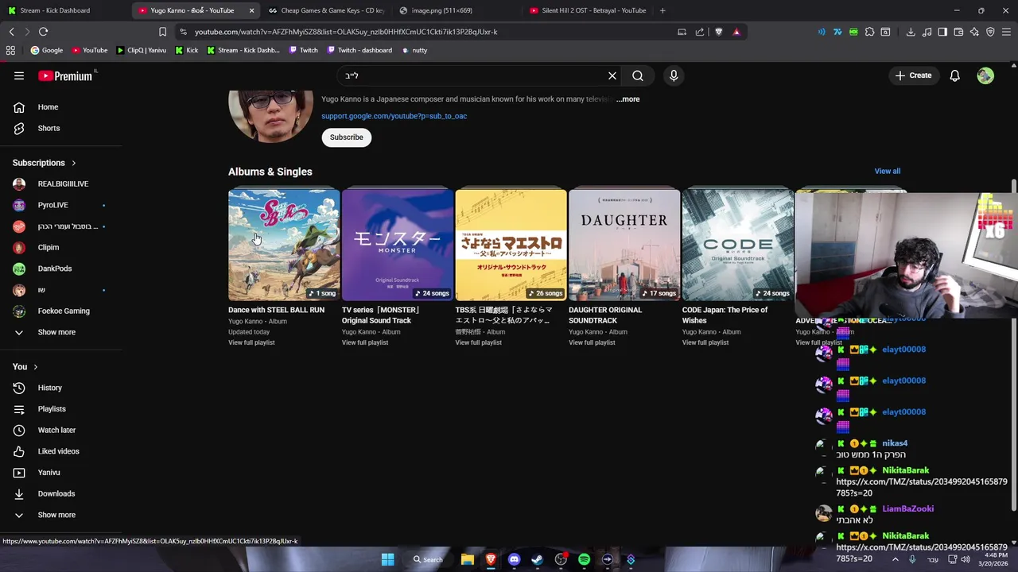Bookmark this page icon
Image resolution: width=1018 pixels, height=572 pixels.
(x=162, y=32)
